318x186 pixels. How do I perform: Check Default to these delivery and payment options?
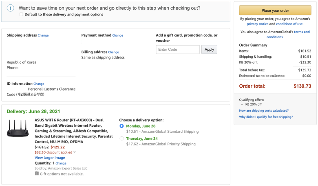point(21,14)
